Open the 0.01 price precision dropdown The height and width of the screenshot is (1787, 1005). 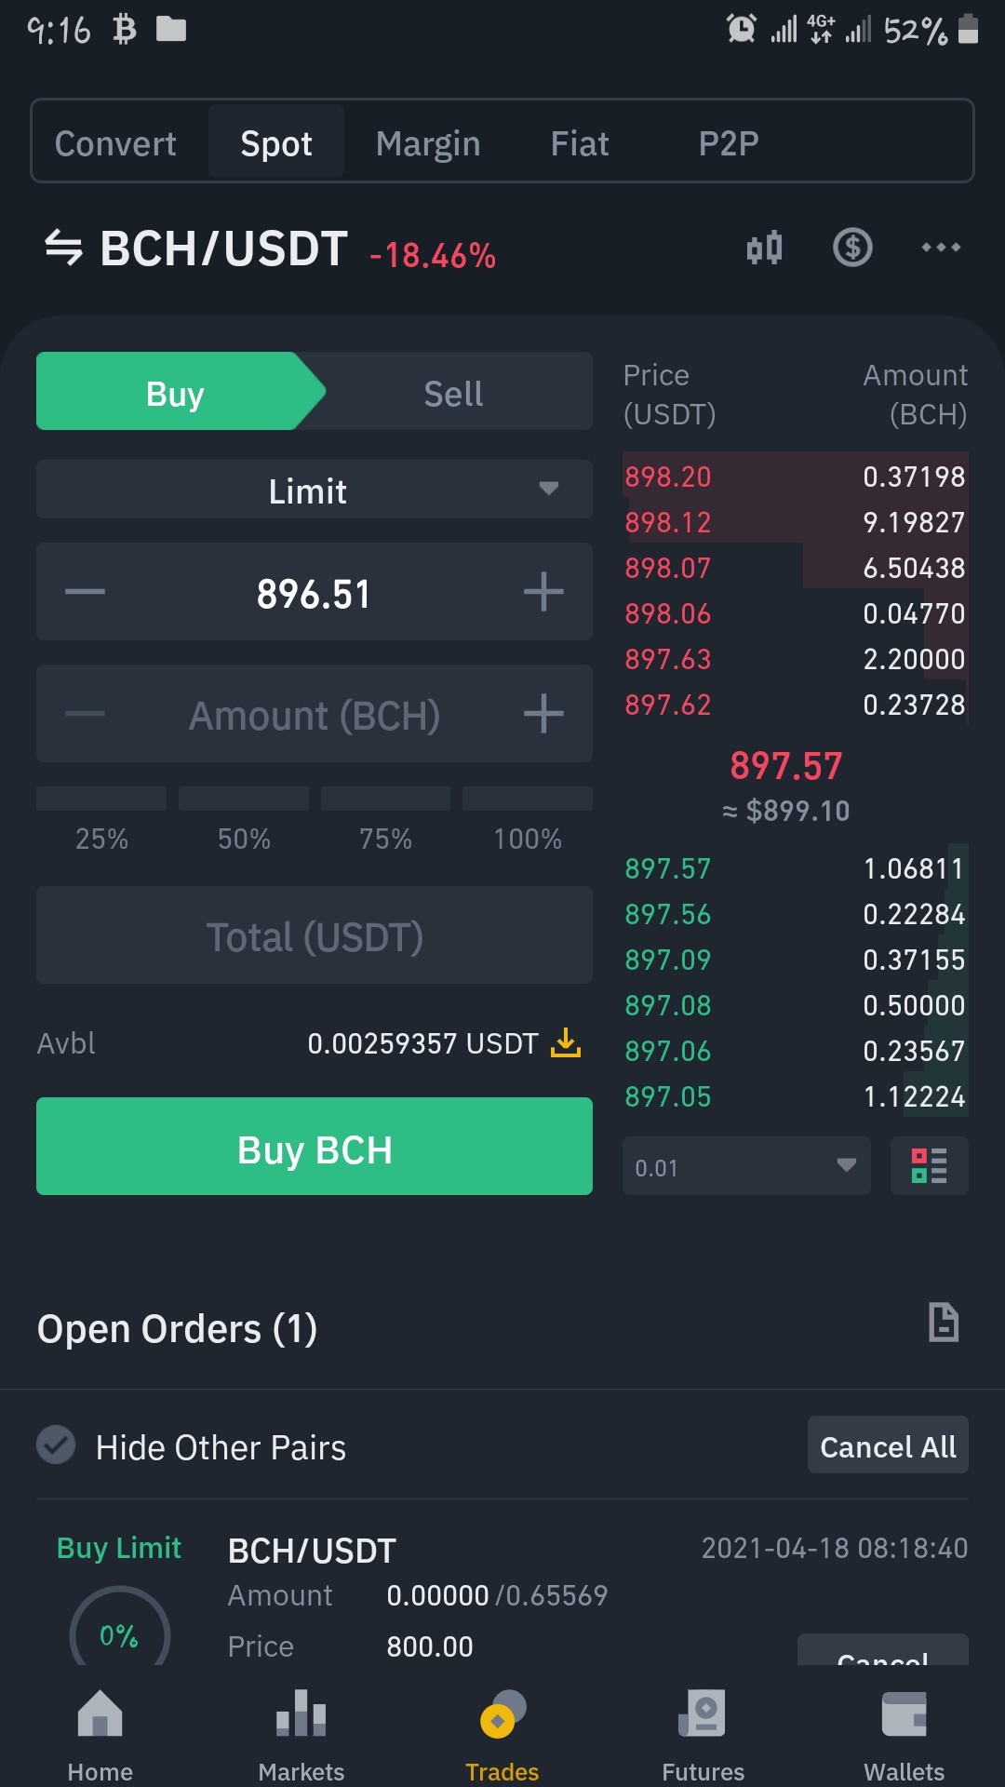[746, 1166]
